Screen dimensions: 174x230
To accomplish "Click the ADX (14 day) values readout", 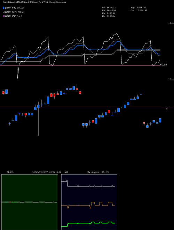I will (97, 172).
